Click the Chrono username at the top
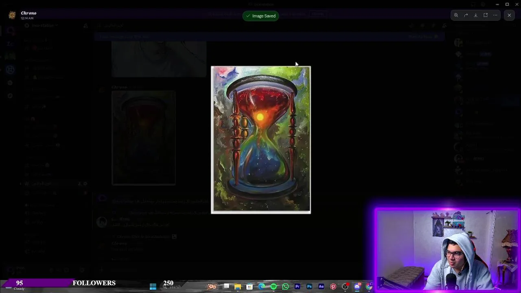 click(28, 13)
